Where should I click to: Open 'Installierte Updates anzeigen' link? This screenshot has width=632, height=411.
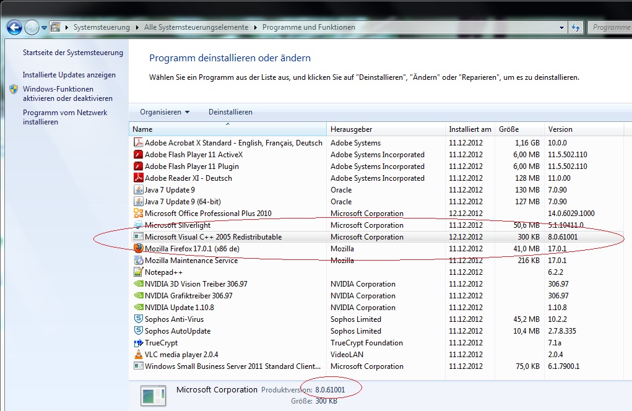69,74
